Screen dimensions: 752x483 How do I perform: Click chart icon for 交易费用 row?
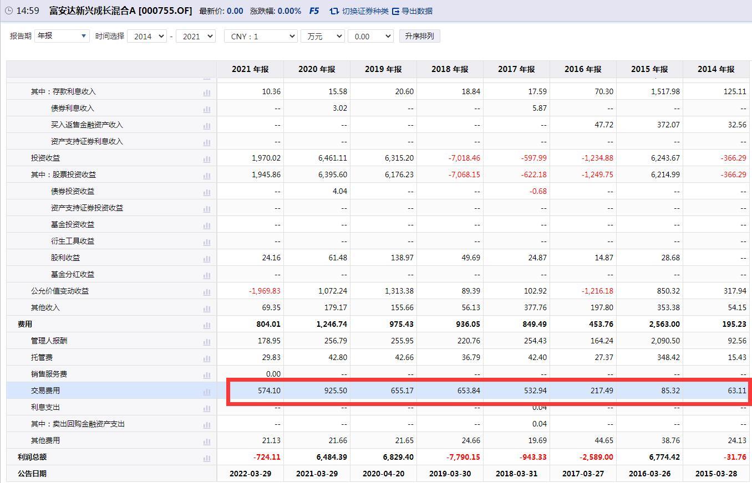207,391
